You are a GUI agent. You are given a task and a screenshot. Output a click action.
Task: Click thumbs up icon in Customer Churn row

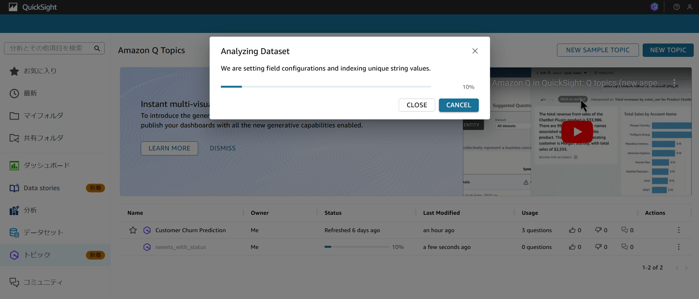pos(572,230)
